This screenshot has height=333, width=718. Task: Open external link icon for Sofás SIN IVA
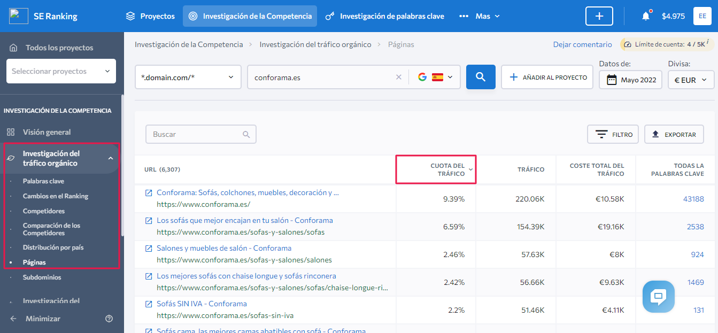149,304
